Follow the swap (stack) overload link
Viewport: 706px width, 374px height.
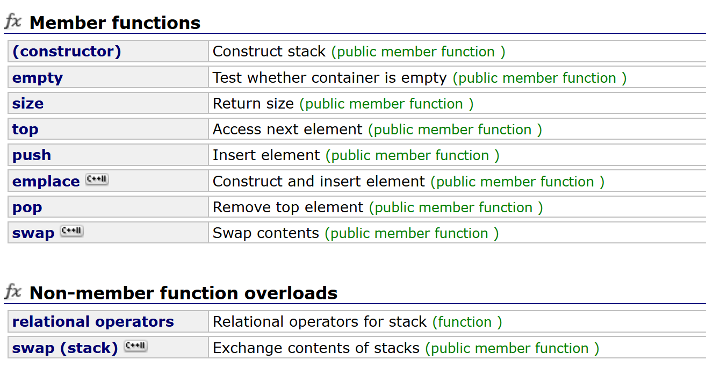[65, 348]
